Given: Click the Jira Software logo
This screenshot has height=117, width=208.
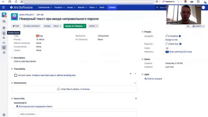Looking at the screenshot, I should [x=21, y=7].
